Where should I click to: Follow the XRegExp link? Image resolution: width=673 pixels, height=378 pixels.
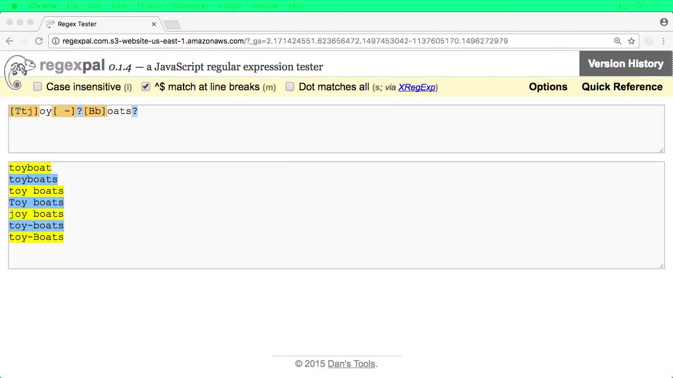point(417,87)
